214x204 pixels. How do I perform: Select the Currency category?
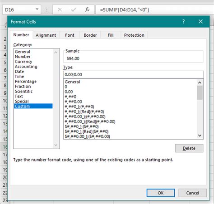23,62
